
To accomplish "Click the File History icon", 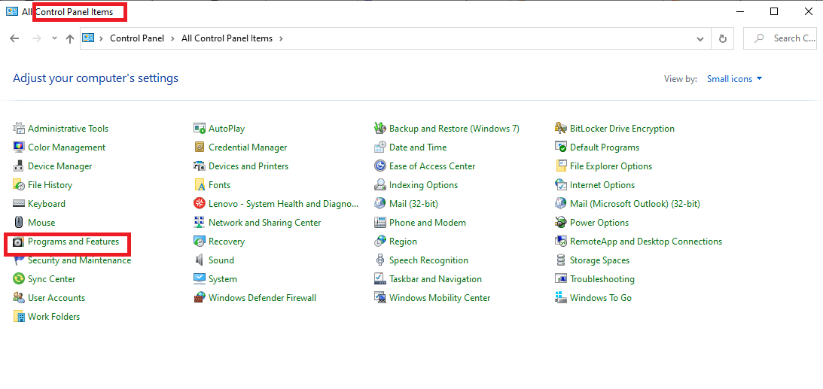I will (x=19, y=185).
